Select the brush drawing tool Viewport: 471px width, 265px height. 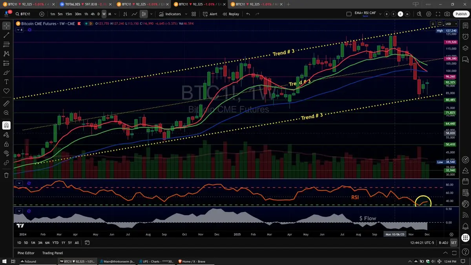[6, 73]
